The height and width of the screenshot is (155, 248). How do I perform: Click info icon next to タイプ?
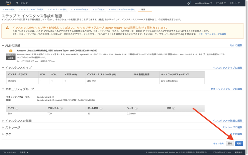point(17,108)
